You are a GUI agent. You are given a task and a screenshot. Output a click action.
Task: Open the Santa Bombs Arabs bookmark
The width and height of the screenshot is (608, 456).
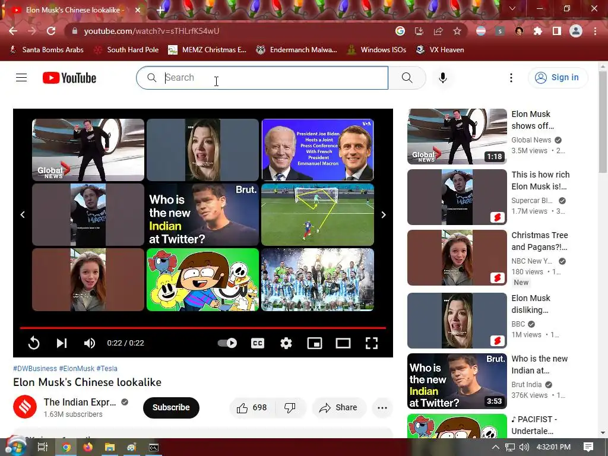click(x=46, y=50)
